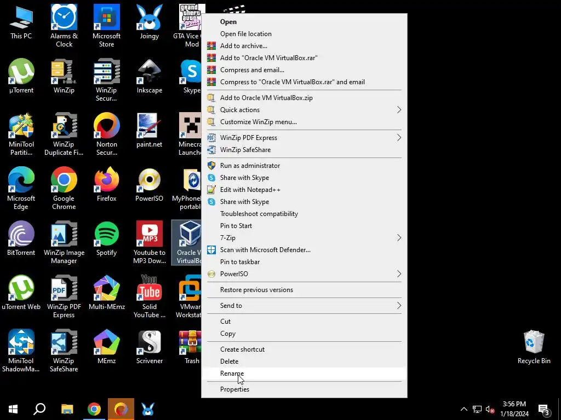
Task: Choose Create shortcut
Action: click(x=304, y=349)
